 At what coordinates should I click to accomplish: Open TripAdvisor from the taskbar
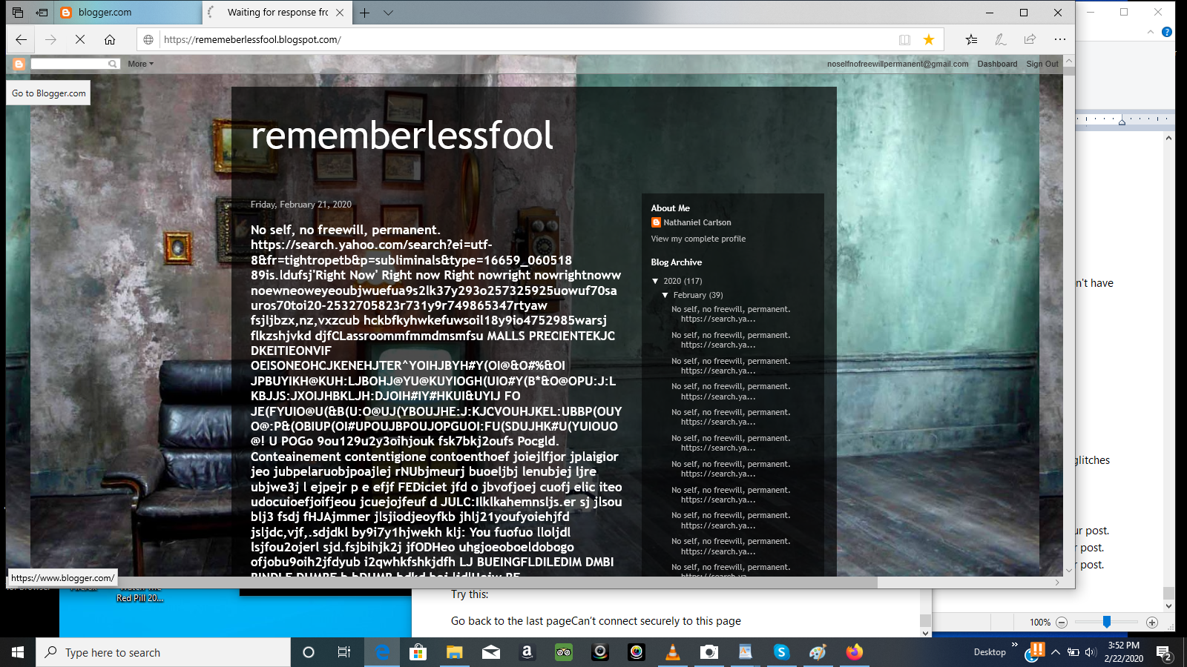tap(564, 652)
